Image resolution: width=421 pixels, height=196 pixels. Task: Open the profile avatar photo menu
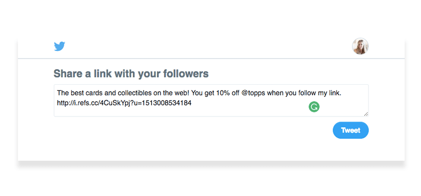(x=360, y=46)
